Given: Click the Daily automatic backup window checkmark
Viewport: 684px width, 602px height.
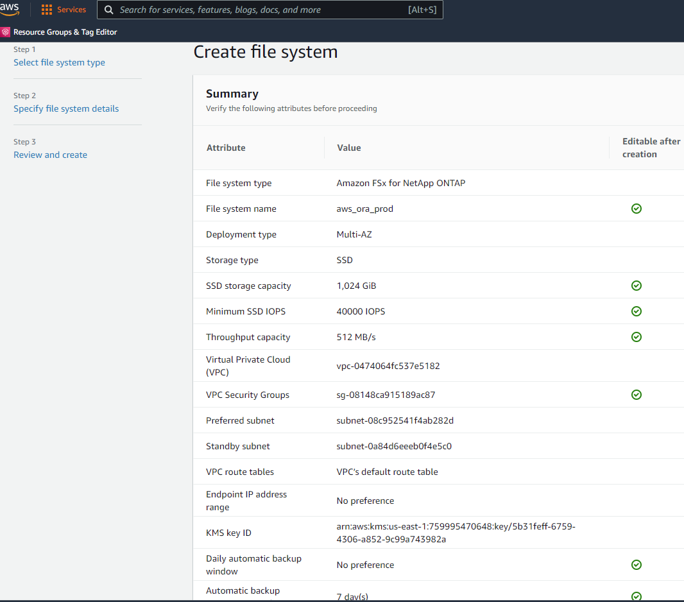Looking at the screenshot, I should tap(637, 565).
